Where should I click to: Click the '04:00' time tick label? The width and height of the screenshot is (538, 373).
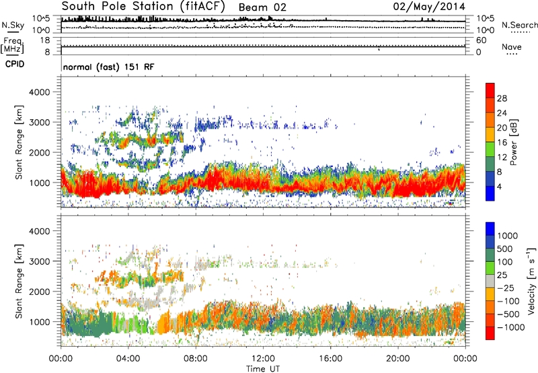(x=128, y=359)
